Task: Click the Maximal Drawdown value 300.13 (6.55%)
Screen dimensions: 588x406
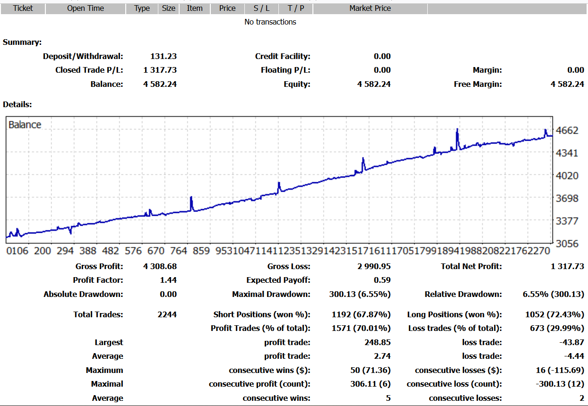Action: pyautogui.click(x=360, y=295)
